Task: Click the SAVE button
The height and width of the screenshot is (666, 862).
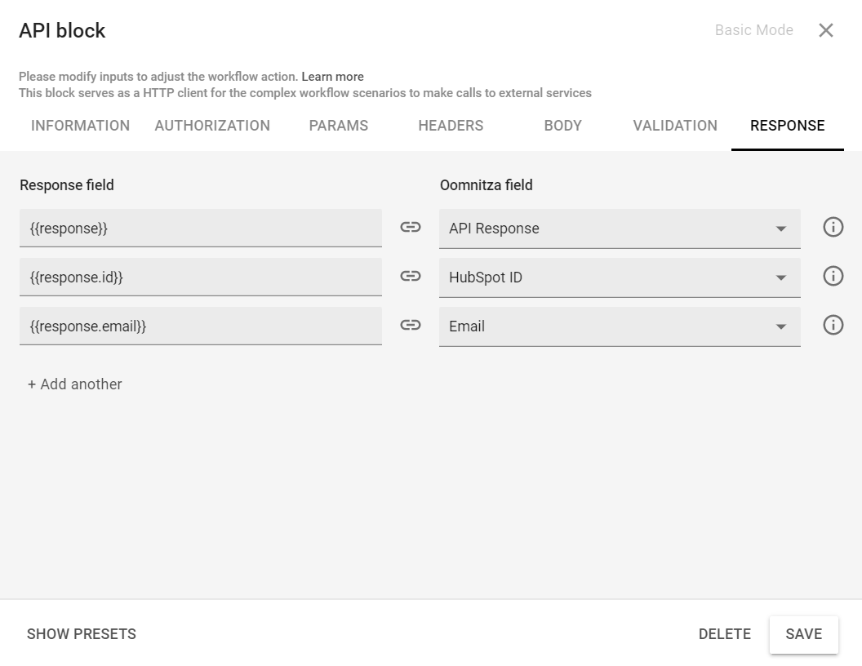Action: click(x=803, y=634)
